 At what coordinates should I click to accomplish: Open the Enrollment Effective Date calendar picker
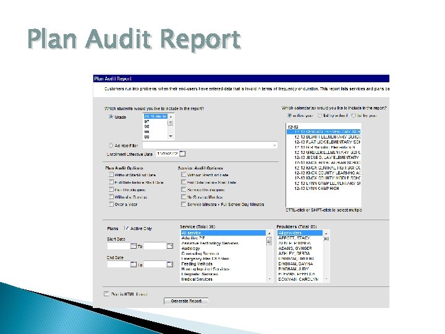[182, 153]
